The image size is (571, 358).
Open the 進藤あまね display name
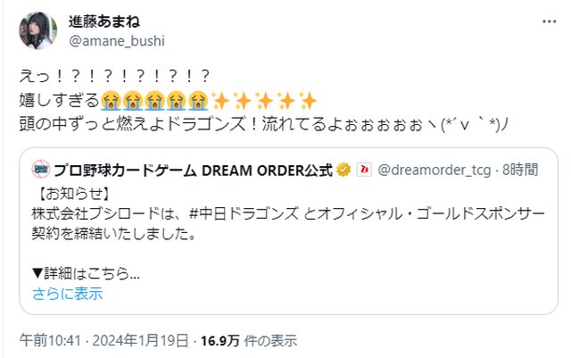[x=104, y=22]
